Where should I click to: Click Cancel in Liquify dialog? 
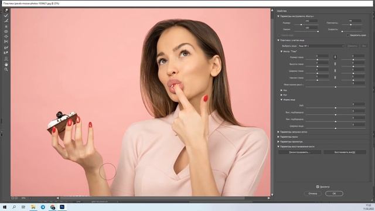pos(312,193)
